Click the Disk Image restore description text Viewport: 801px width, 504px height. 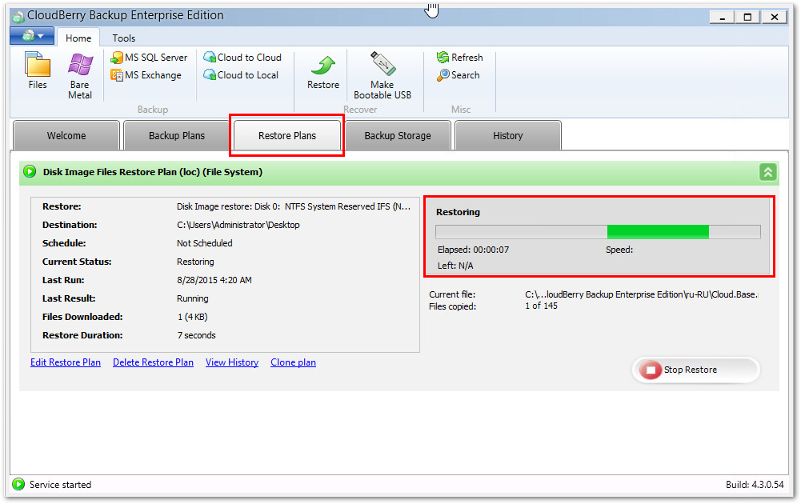pos(294,206)
